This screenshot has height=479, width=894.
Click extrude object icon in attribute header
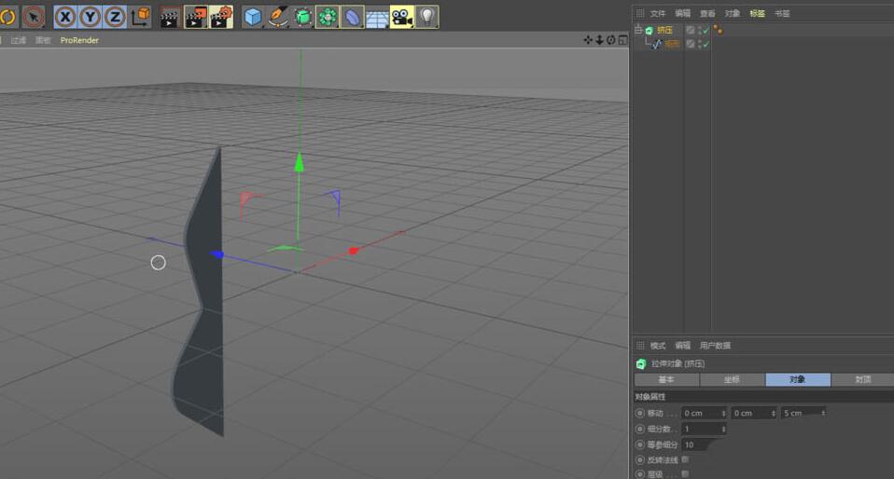click(641, 364)
